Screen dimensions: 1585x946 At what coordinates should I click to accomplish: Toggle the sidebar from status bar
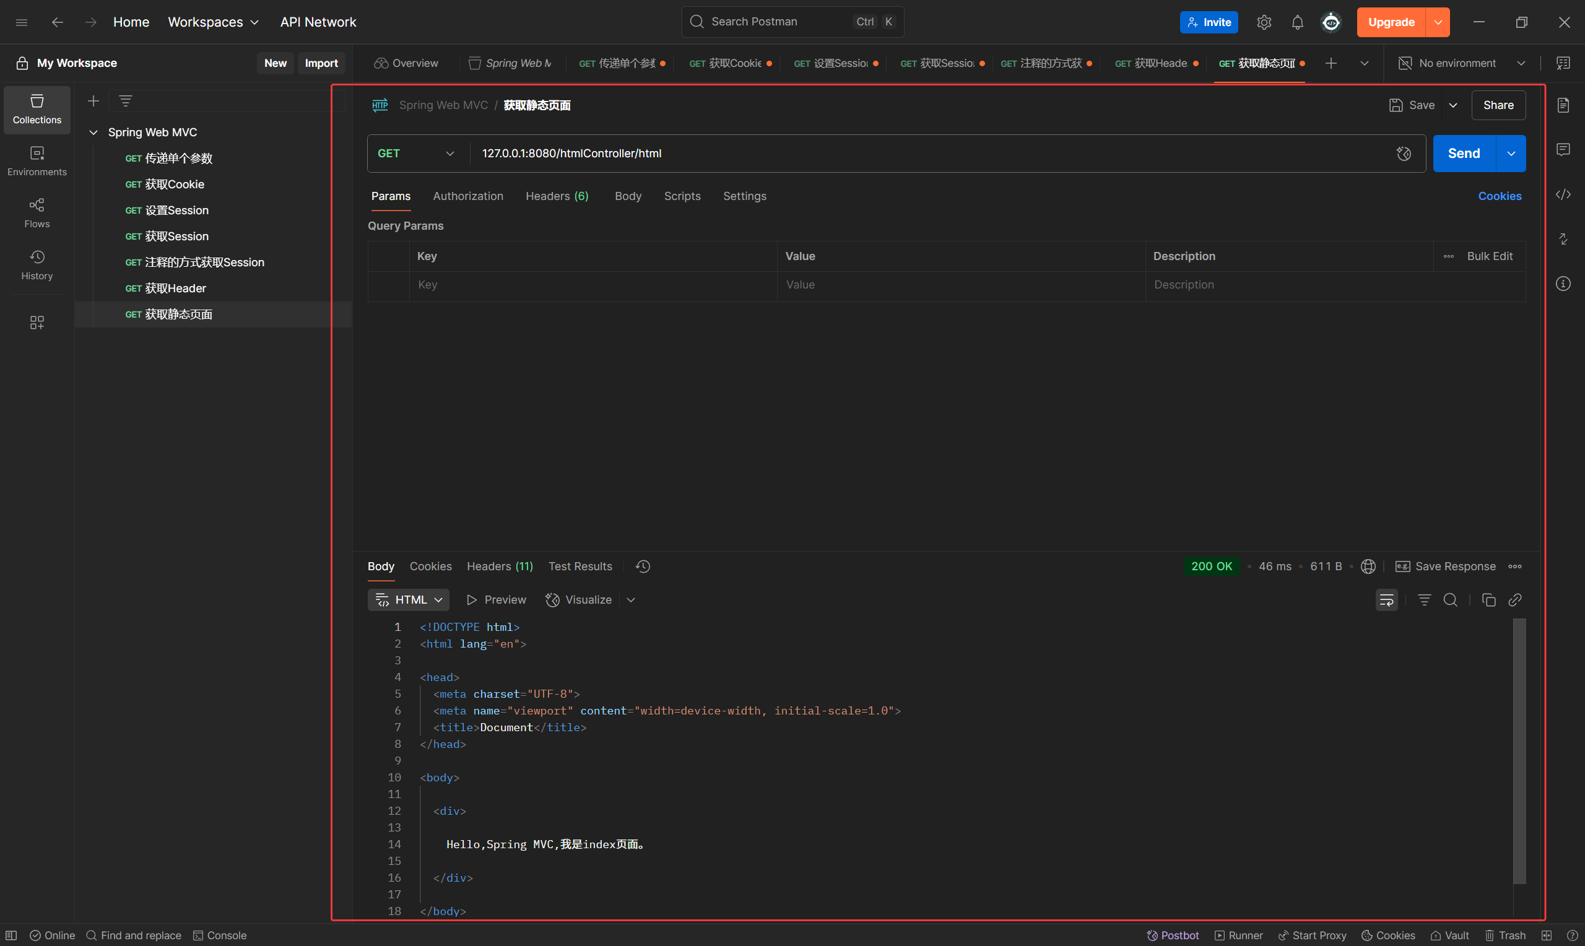tap(12, 935)
